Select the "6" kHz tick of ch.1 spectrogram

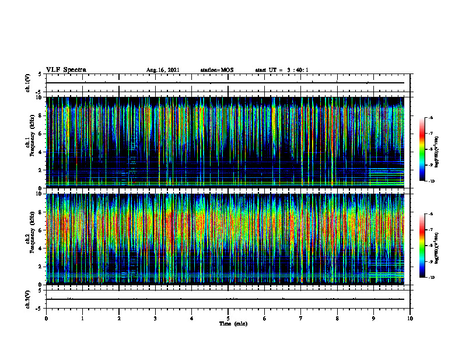[41, 134]
